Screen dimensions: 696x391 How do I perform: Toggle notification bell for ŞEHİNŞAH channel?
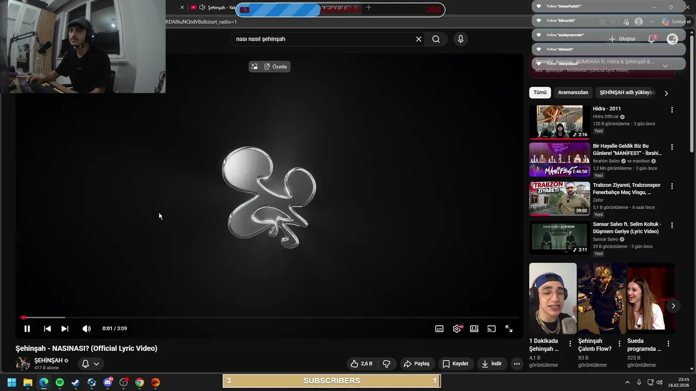[90, 364]
